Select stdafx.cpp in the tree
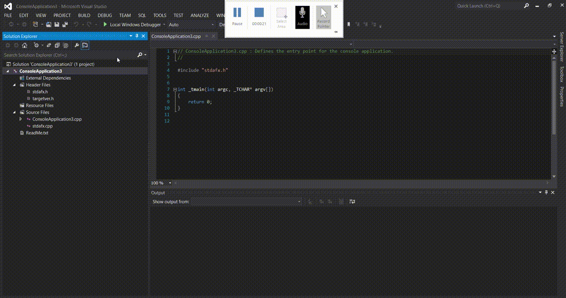This screenshot has width=566, height=298. (43, 126)
